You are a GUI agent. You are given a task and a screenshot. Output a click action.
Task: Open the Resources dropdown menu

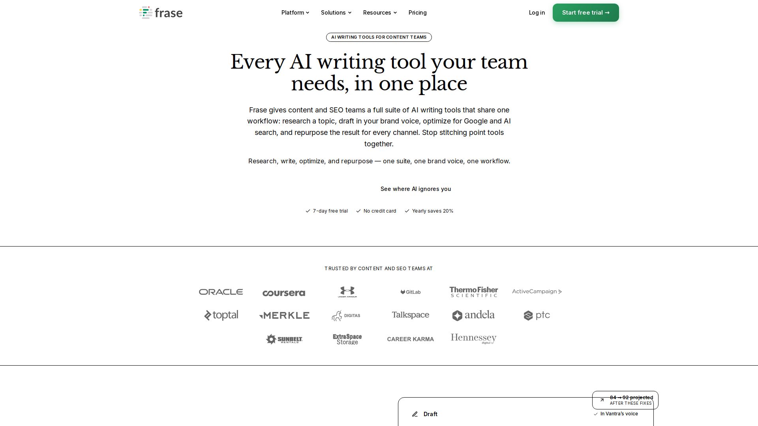[380, 13]
